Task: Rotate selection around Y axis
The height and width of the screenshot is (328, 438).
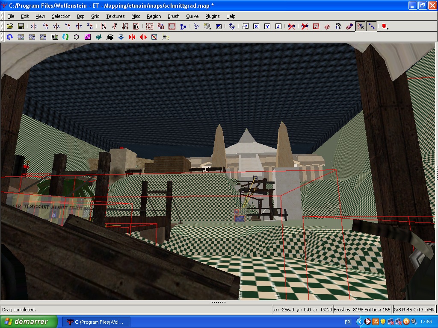Action: coord(68,26)
